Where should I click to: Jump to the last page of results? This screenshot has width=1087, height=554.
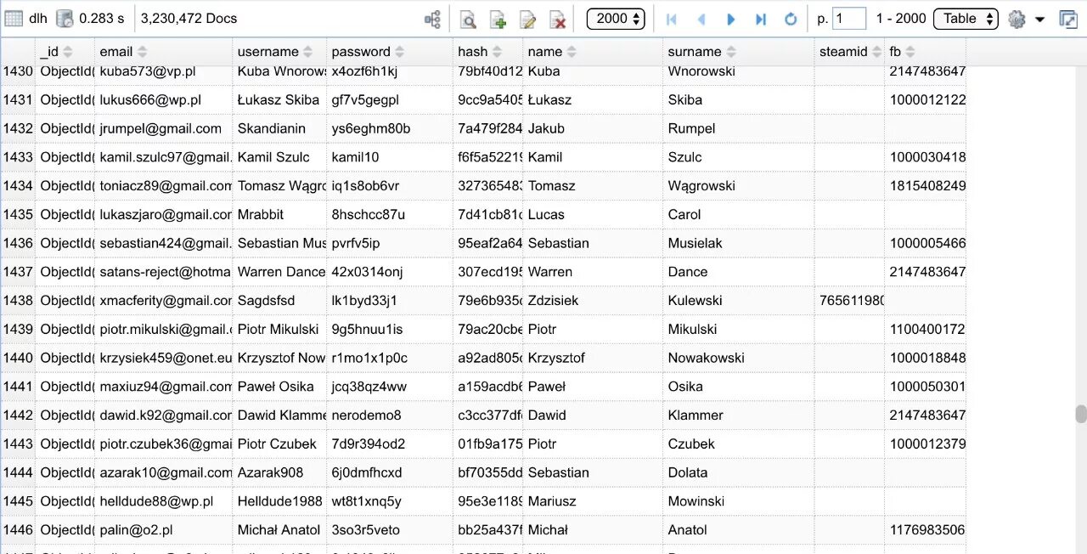point(761,19)
